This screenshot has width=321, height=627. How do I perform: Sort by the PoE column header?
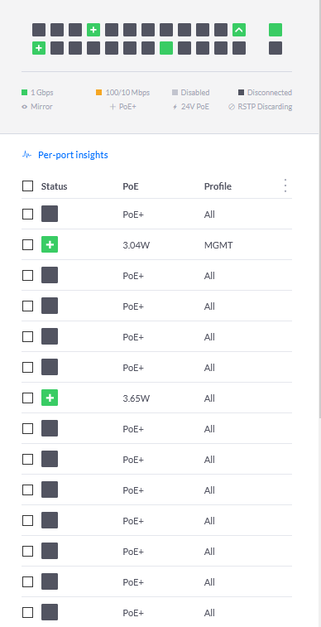131,186
